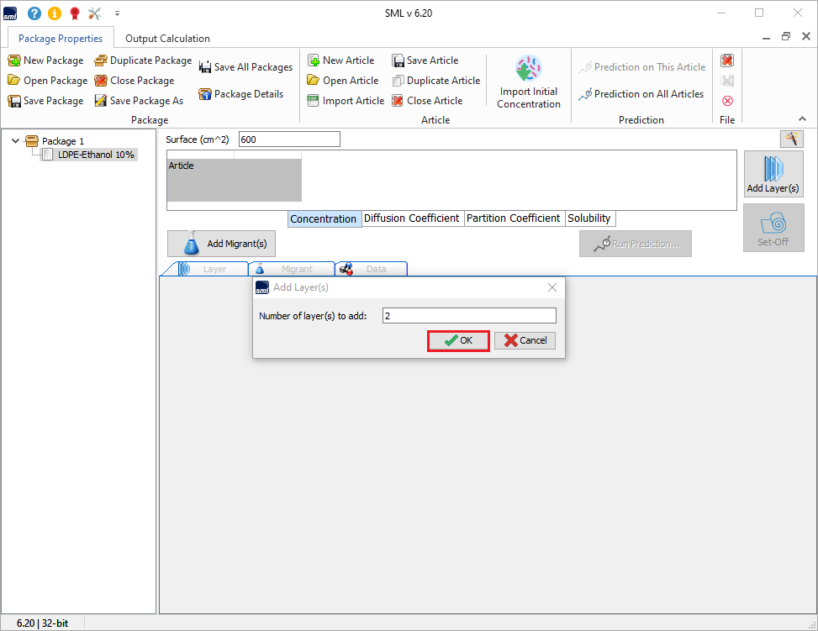Open the quick access toolbar dropdown arrow
This screenshot has width=818, height=631.
[117, 13]
